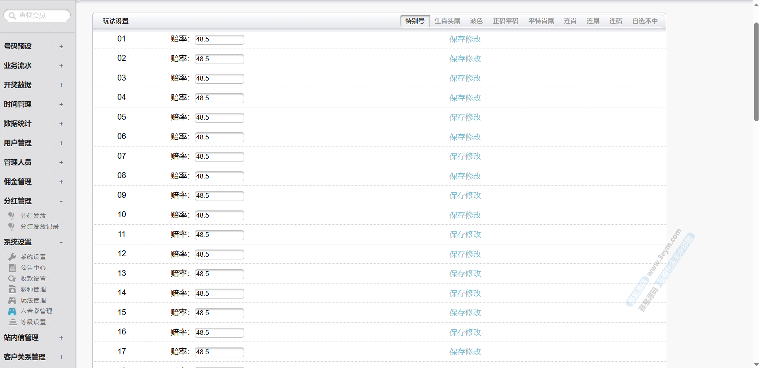Click the 公告中心 document icon
The height and width of the screenshot is (368, 759).
[12, 268]
